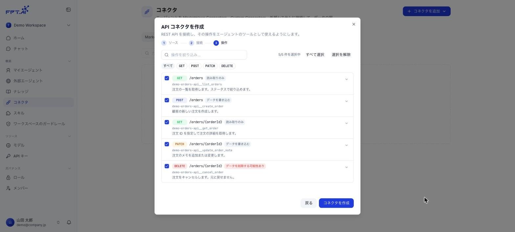The width and height of the screenshot is (515, 232).
Task: Uncheck DELETE cancel_order operation
Action: [167, 166]
